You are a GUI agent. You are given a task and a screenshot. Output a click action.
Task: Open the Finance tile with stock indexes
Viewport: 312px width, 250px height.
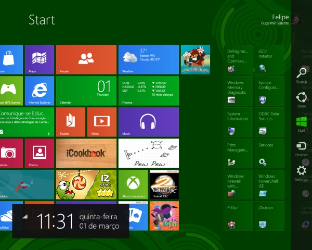(149, 91)
